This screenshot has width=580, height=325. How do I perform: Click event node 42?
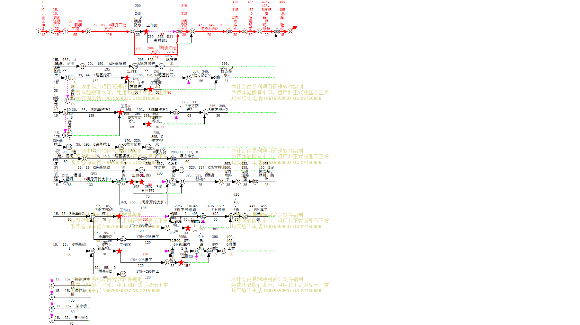coord(203,216)
